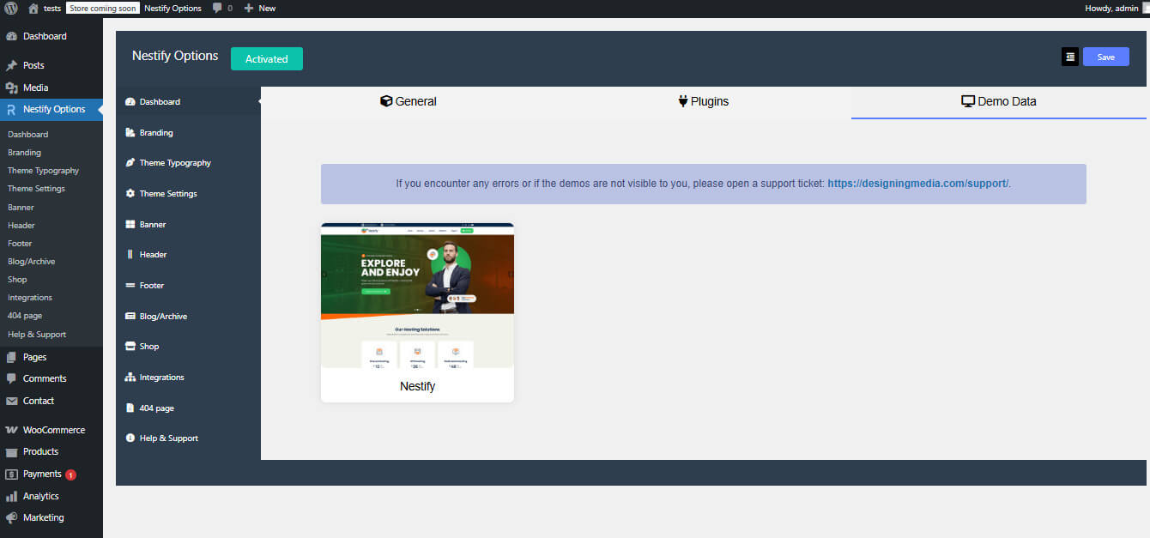Viewport: 1150px width, 538px height.
Task: Click the expand-all options icon beside Save
Action: 1070,57
